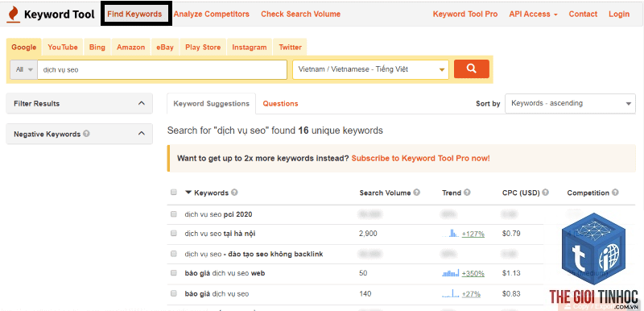This screenshot has width=644, height=311.
Task: Click the Keyword Tool flame logo
Action: [x=13, y=15]
